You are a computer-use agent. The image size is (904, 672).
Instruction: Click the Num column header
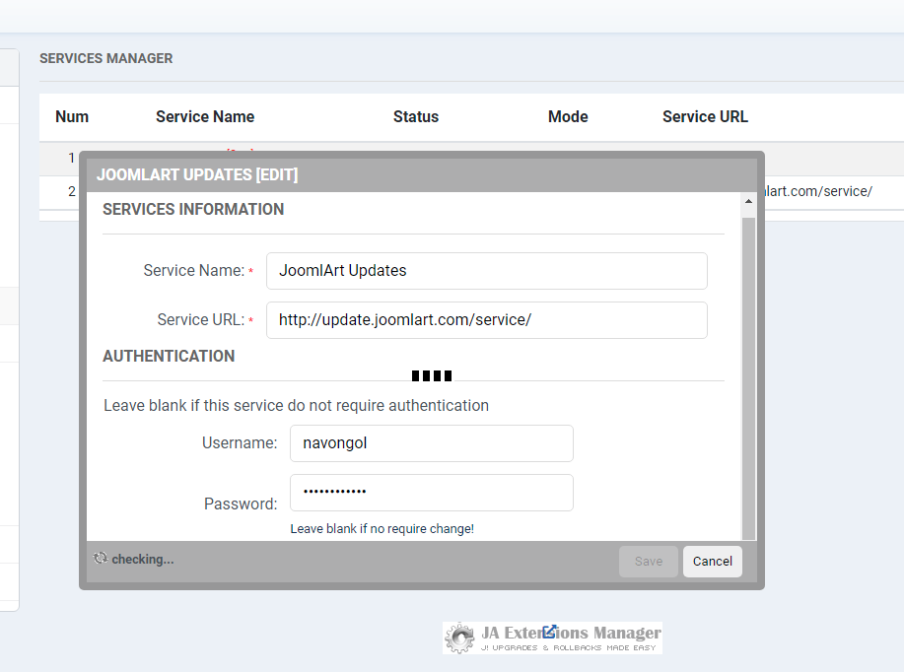(x=72, y=116)
